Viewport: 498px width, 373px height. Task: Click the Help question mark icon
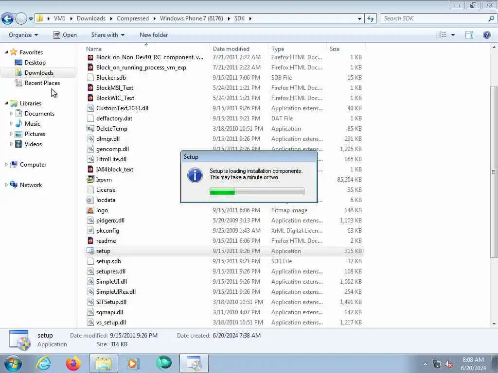click(486, 35)
